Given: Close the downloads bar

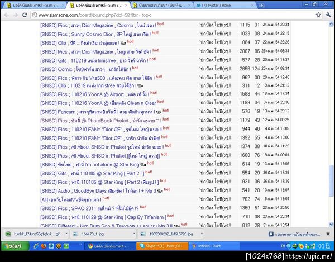Looking at the screenshot, I should click(328, 234).
